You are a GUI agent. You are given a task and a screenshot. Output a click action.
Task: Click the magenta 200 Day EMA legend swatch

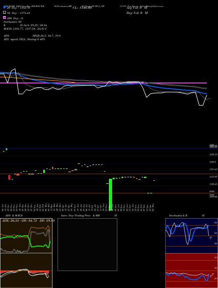click(x=4, y=17)
